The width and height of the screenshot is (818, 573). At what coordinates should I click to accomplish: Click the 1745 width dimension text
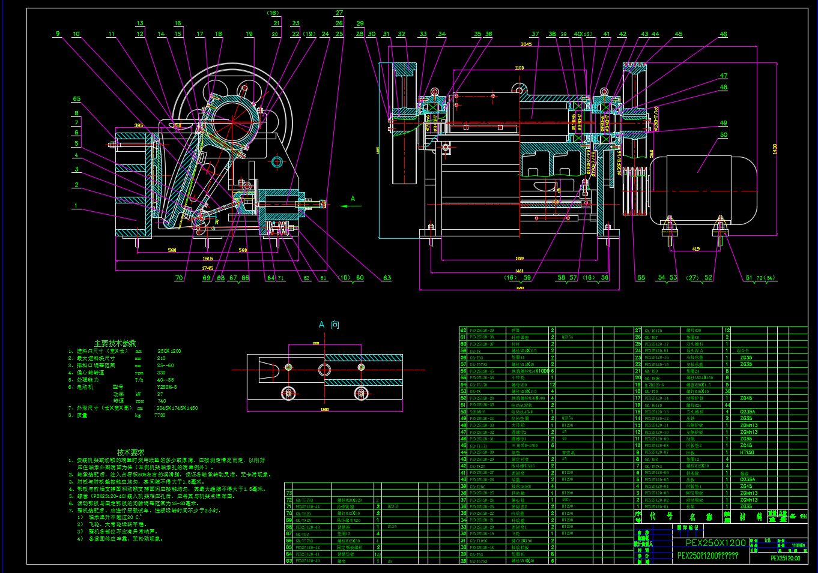point(207,268)
